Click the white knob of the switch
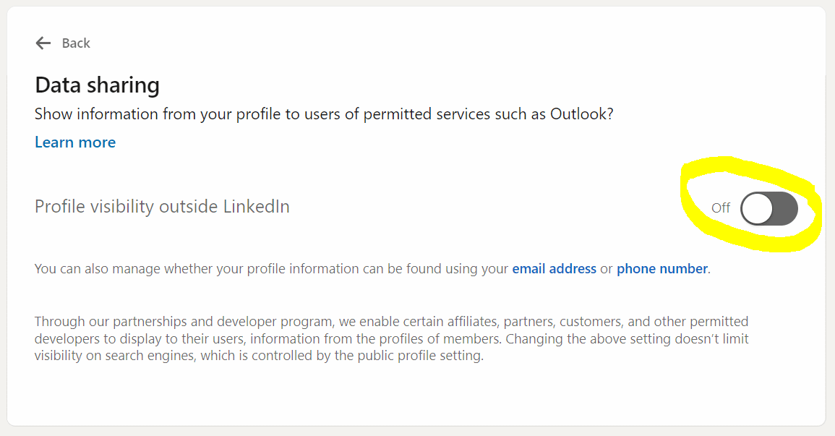 757,209
